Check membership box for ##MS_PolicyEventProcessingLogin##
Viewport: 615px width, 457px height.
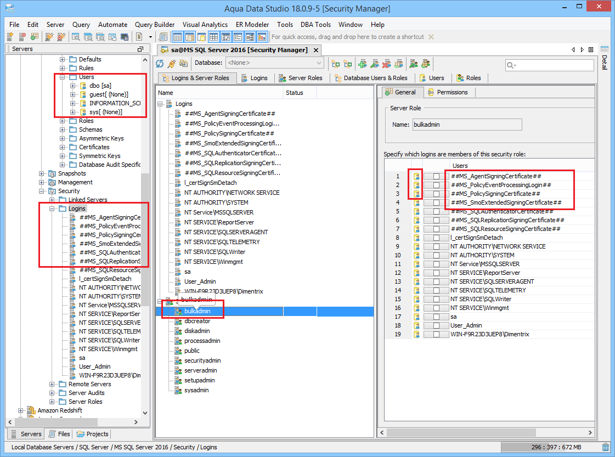(x=436, y=185)
